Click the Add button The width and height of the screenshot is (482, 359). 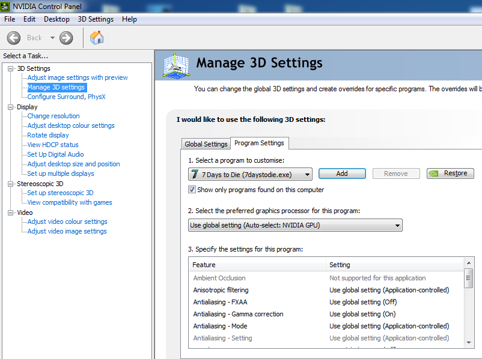click(x=342, y=173)
